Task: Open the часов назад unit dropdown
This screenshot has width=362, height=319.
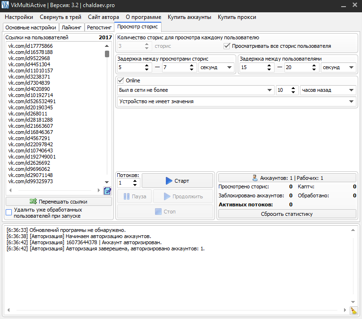Action: (328, 90)
